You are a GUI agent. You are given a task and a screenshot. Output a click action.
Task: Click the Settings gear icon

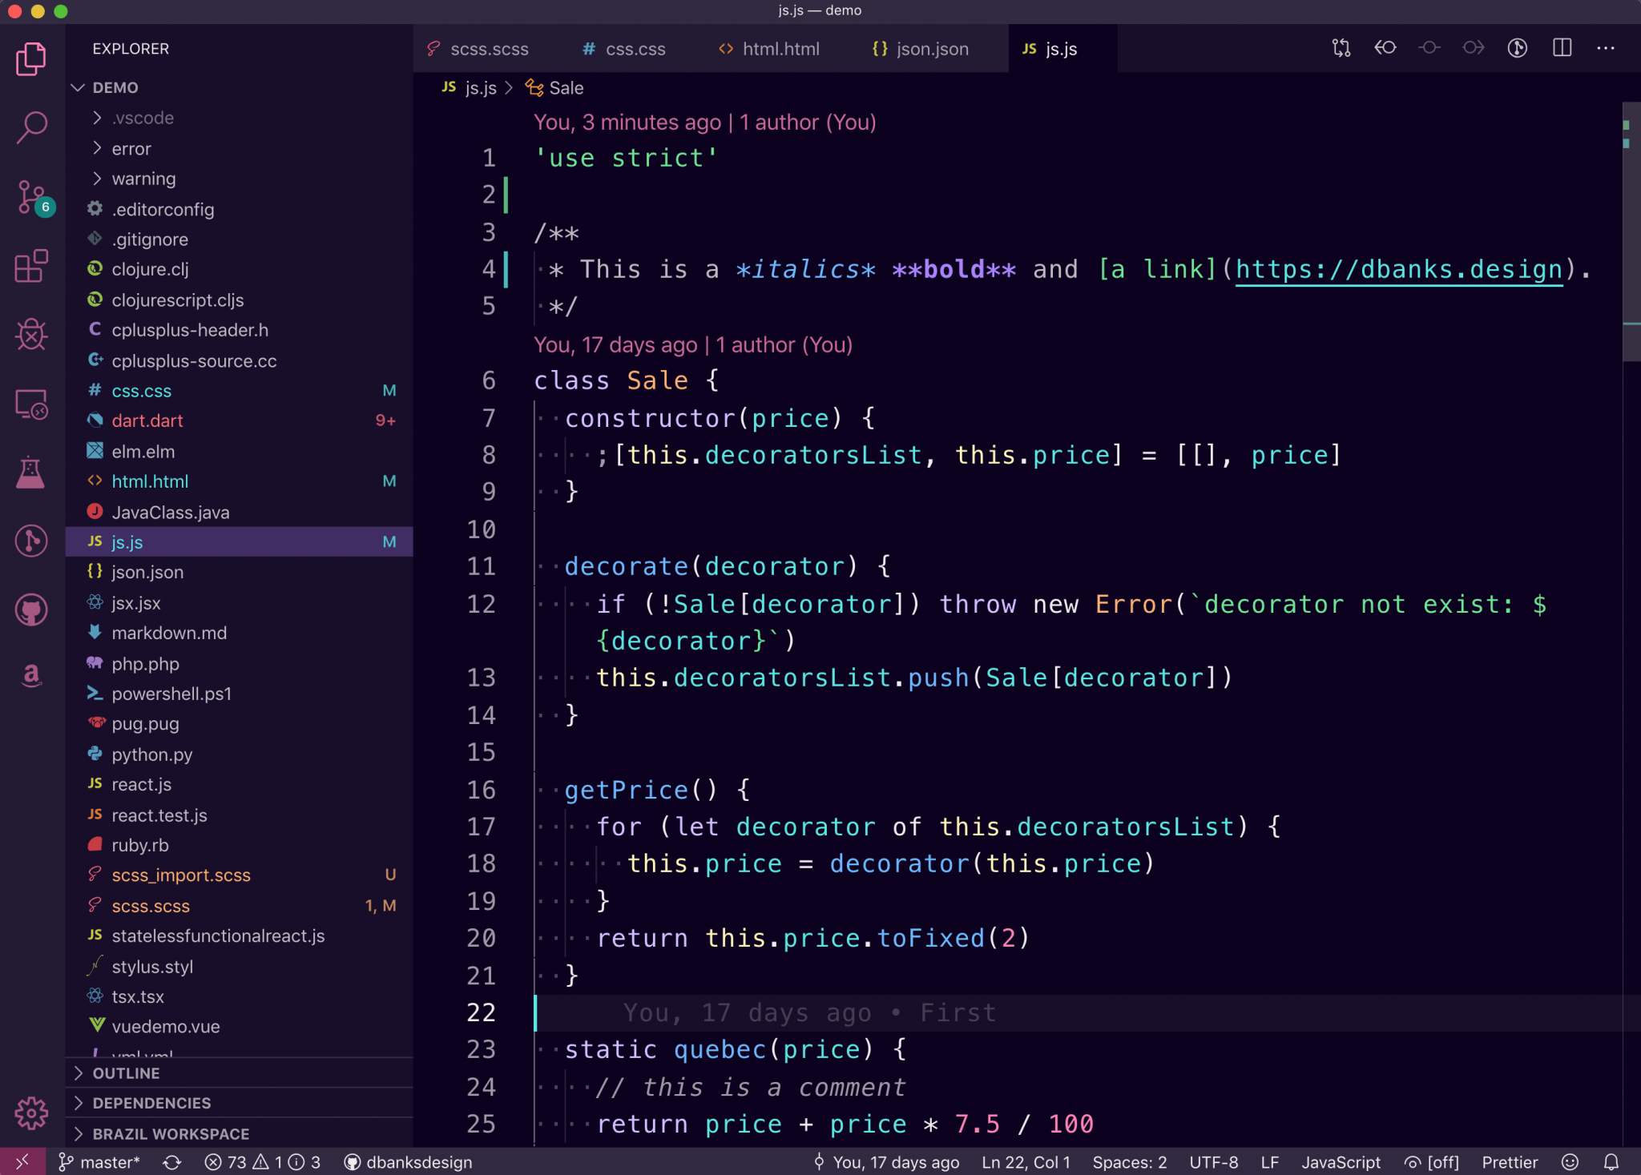tap(31, 1113)
